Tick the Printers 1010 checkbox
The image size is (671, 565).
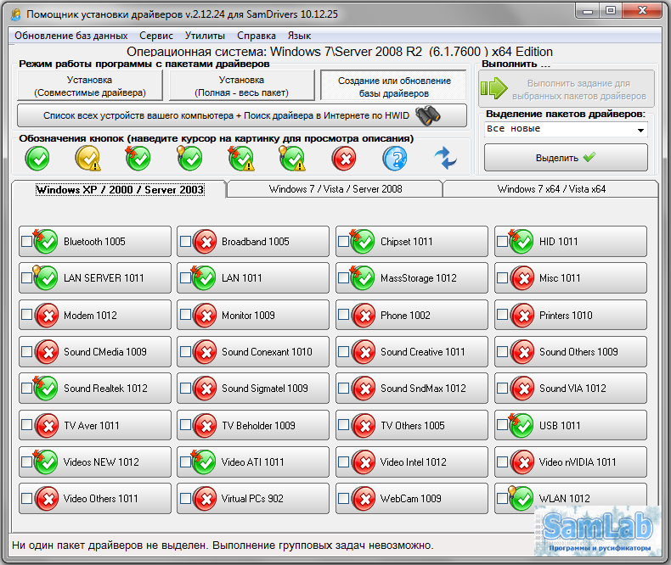502,315
